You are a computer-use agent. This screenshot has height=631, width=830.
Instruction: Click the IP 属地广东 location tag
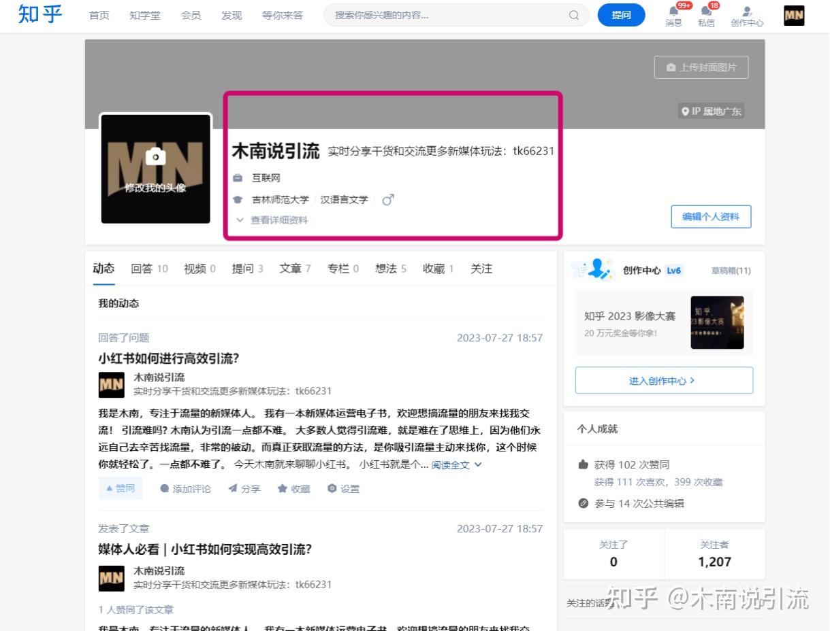(x=711, y=111)
